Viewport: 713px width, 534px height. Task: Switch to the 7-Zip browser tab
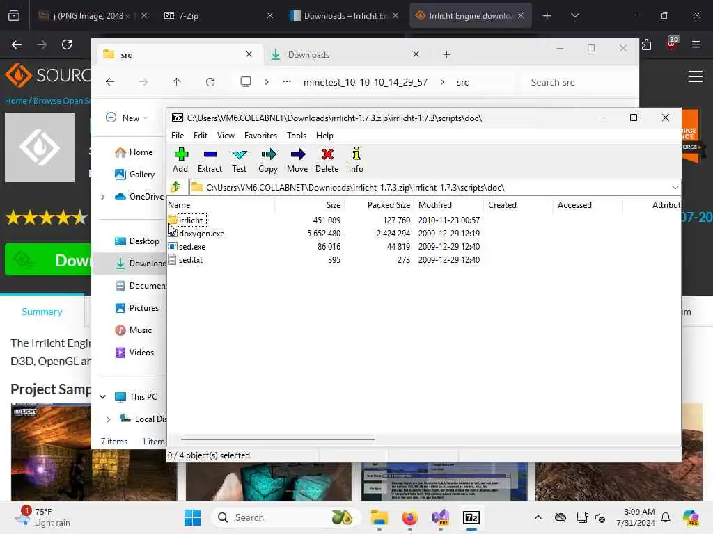218,15
